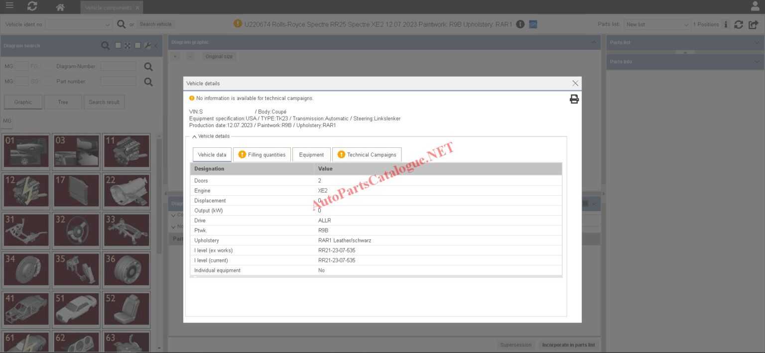Click the Original size button

tap(218, 56)
